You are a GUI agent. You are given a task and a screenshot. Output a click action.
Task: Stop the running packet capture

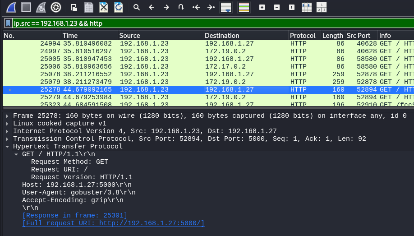point(26,7)
